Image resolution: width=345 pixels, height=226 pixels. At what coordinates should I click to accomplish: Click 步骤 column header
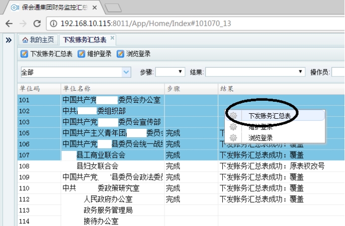[x=191, y=89]
